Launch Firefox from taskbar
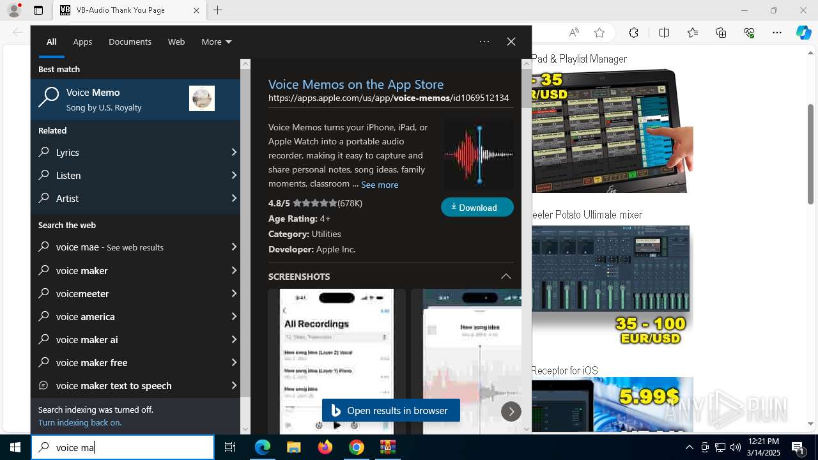The width and height of the screenshot is (818, 460). pyautogui.click(x=325, y=447)
